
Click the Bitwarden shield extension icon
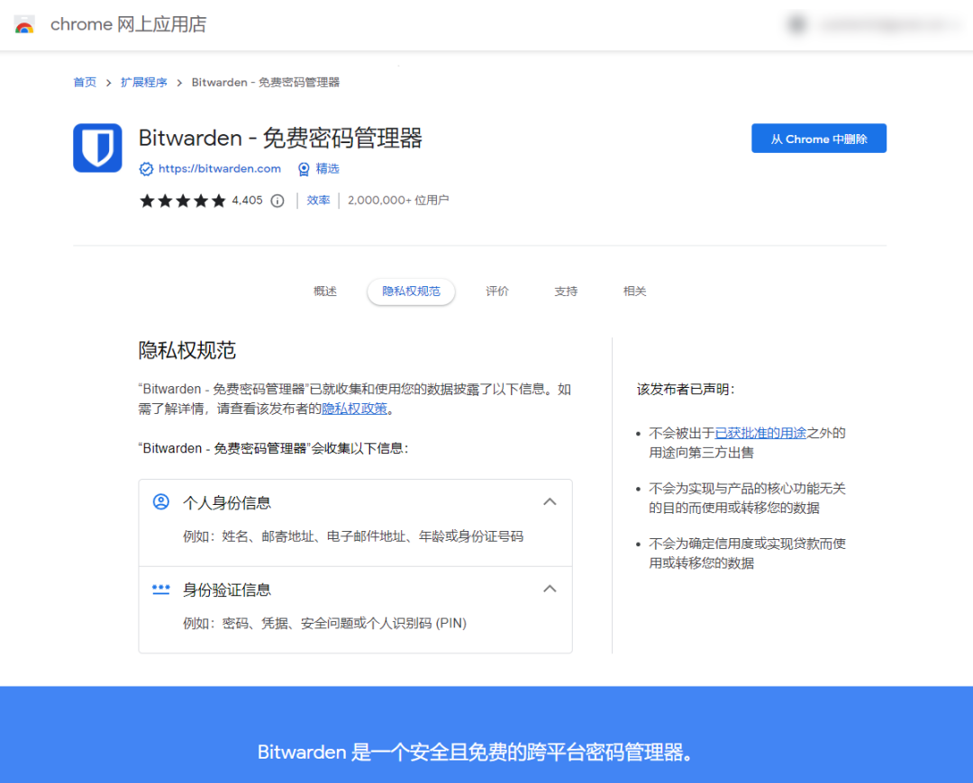tap(97, 148)
